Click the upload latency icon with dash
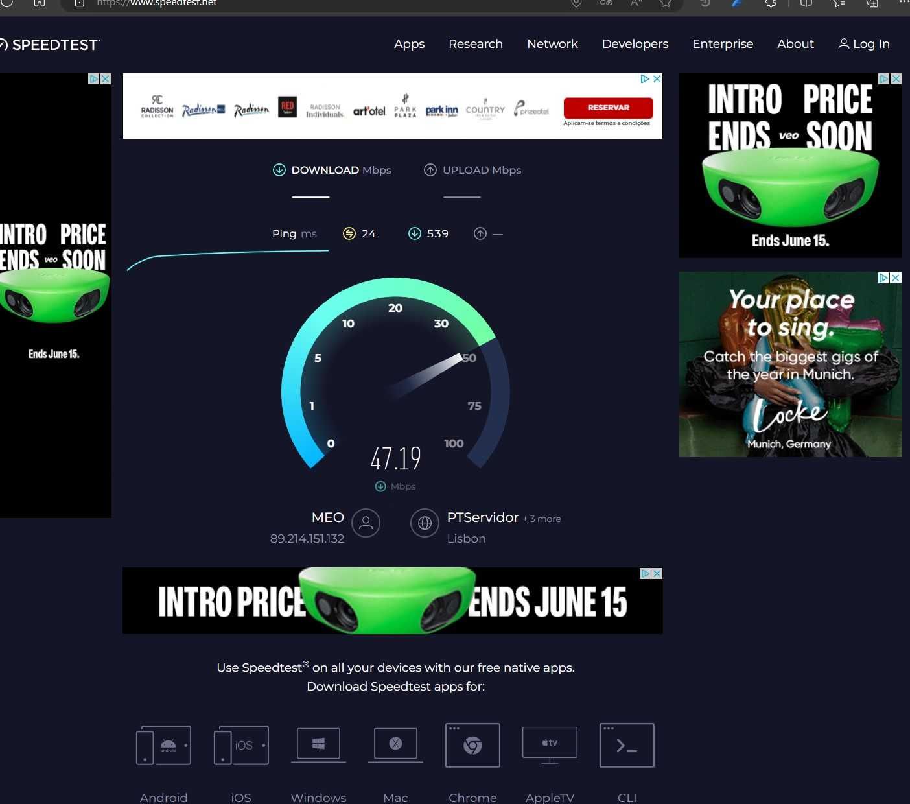This screenshot has height=804, width=910. click(x=480, y=233)
